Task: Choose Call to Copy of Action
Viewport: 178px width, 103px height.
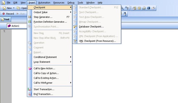Action: coord(50,73)
